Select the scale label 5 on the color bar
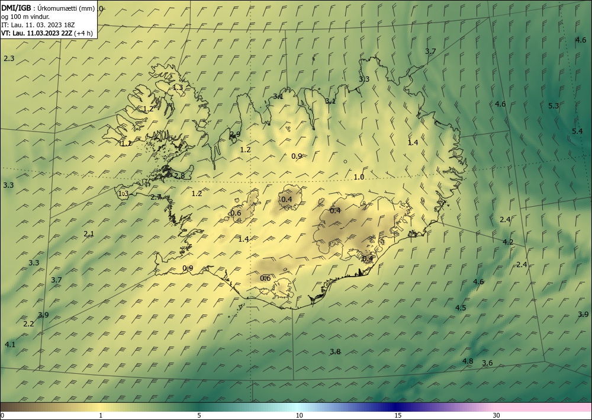This screenshot has height=420, width=592. pos(199,416)
